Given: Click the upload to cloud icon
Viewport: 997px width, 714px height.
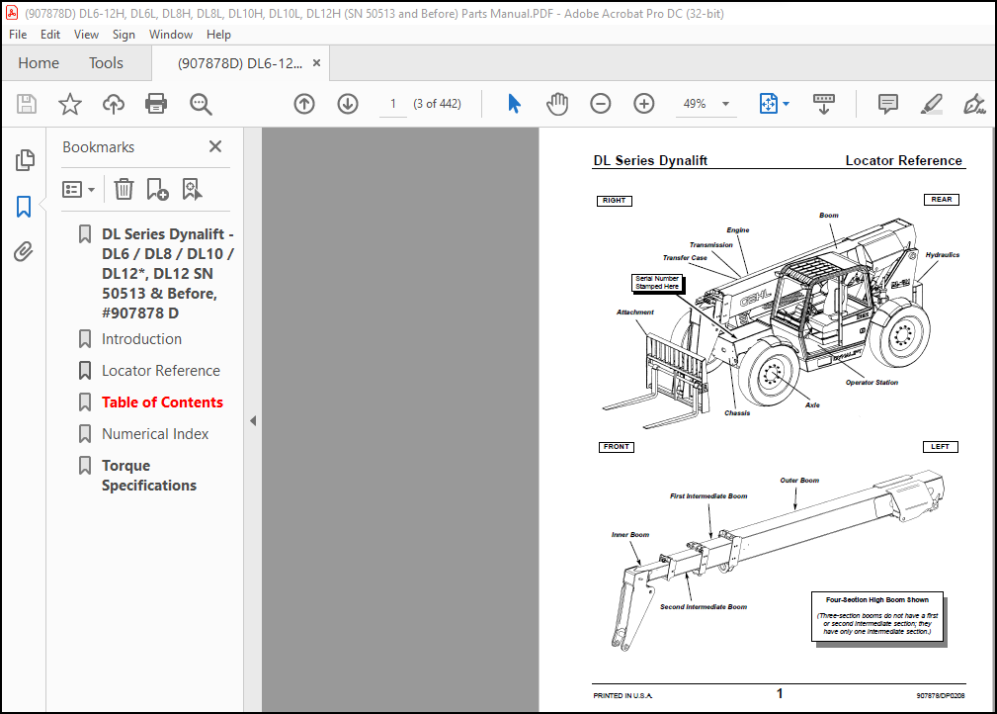Looking at the screenshot, I should click(114, 104).
